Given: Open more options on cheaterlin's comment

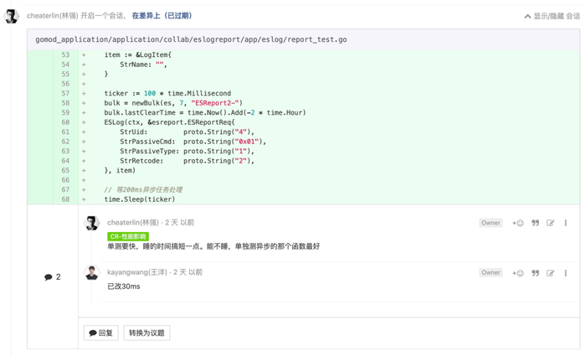Looking at the screenshot, I should point(566,224).
